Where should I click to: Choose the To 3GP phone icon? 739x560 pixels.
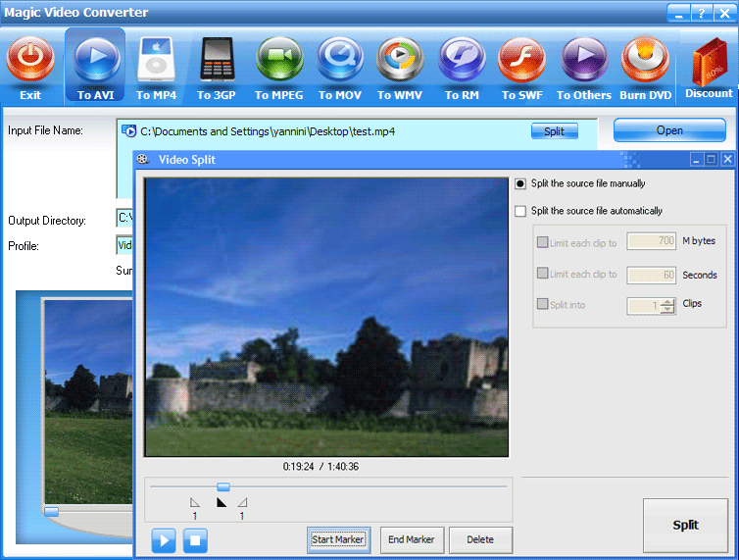click(218, 61)
